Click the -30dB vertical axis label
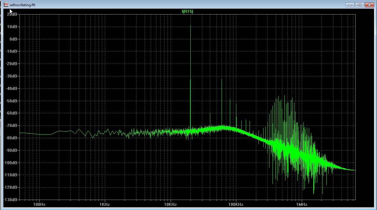Viewport: 377px width, 210px height. pos(12,76)
